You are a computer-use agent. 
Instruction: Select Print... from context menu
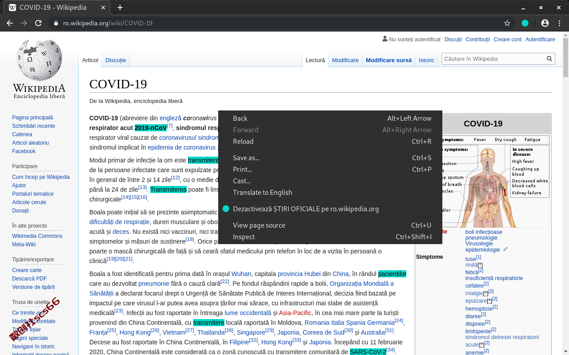(x=330, y=169)
